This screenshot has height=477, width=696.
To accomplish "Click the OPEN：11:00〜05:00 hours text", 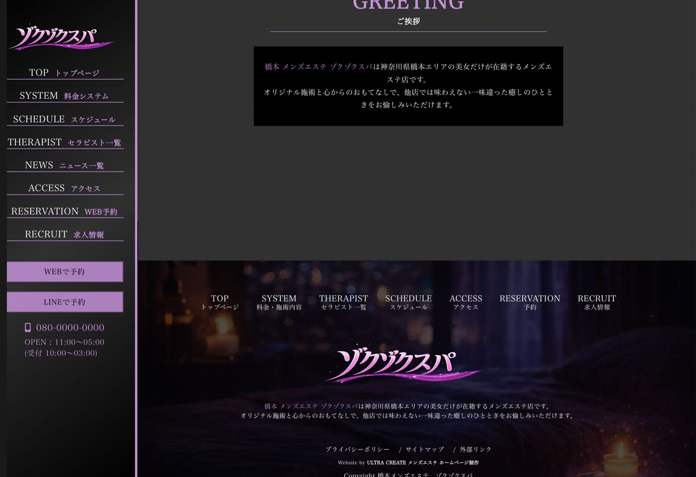I will pyautogui.click(x=65, y=342).
